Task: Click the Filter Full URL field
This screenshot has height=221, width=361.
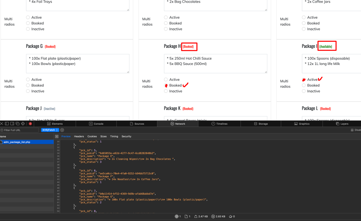Action: coord(20,130)
